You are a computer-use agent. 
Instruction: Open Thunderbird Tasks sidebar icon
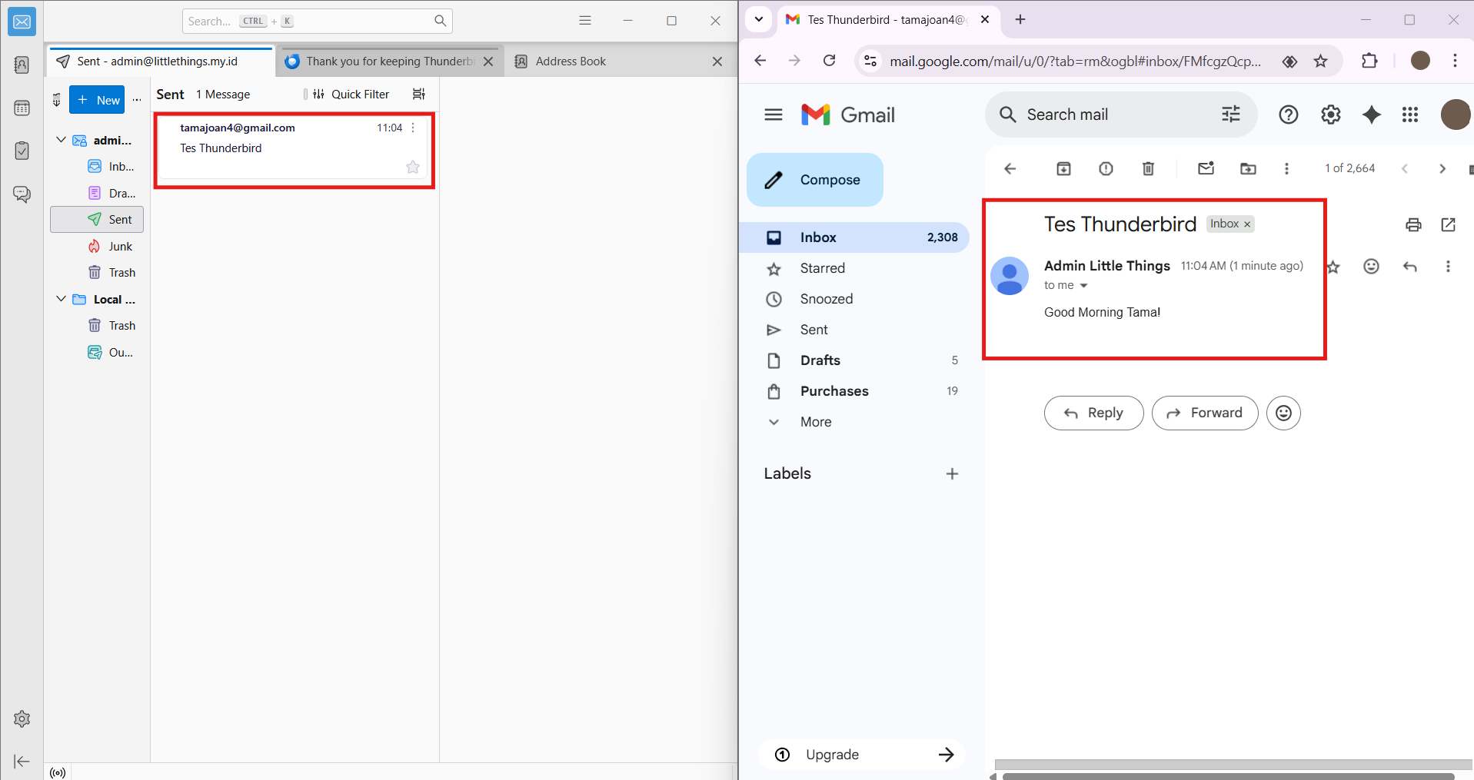[x=22, y=151]
